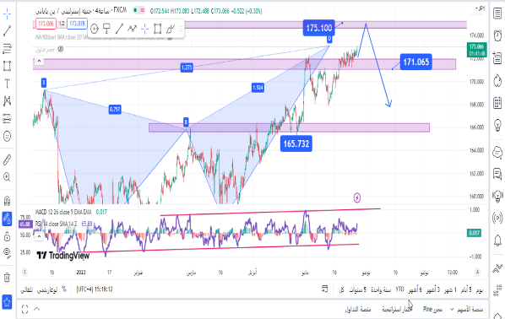Click the lightning event marker on chart
Viewport: 505px width, 319px height.
(x=357, y=197)
